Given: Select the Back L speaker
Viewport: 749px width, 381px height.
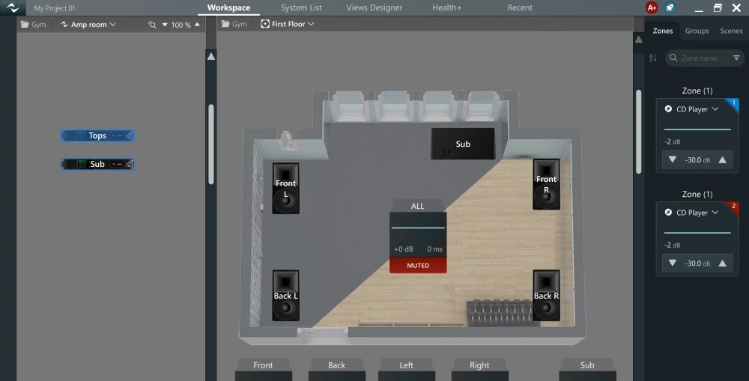Looking at the screenshot, I should coord(285,296).
